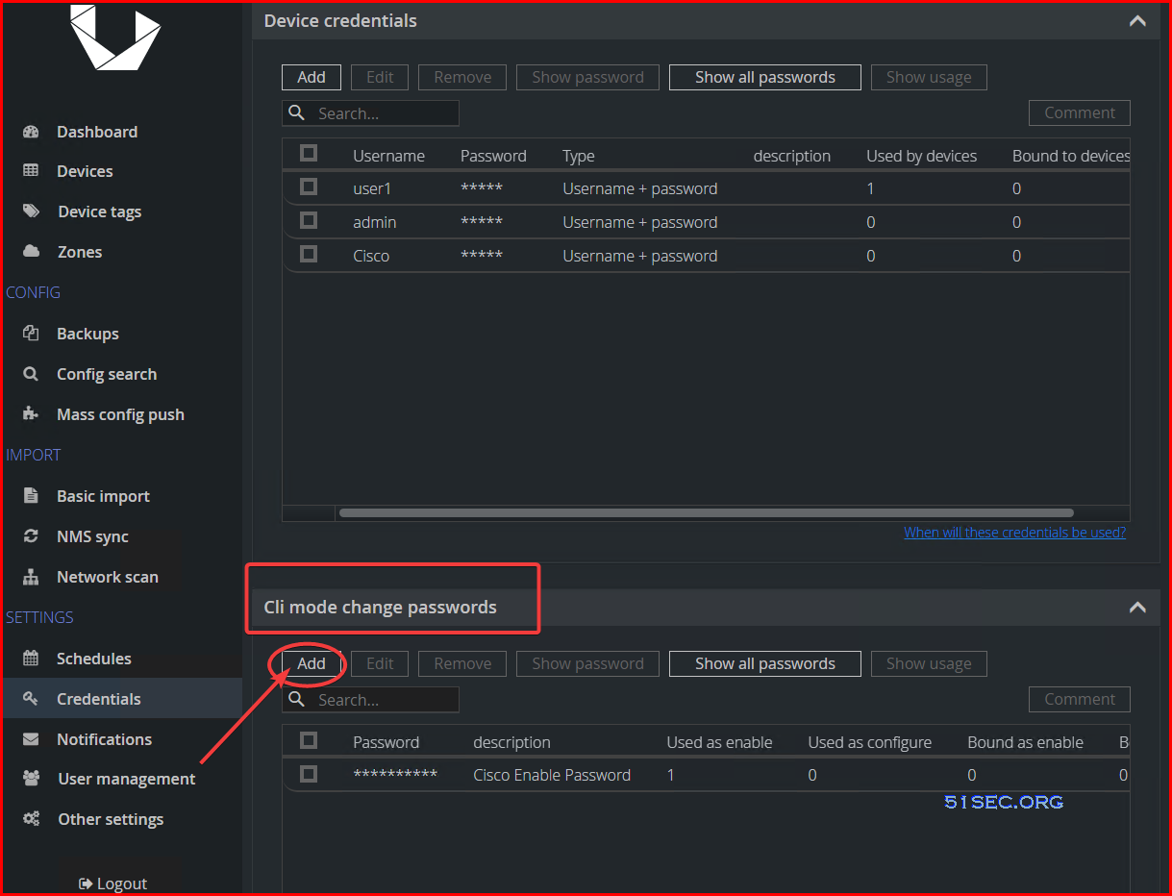This screenshot has height=896, width=1172.
Task: Go to Devices in the sidebar
Action: point(85,171)
